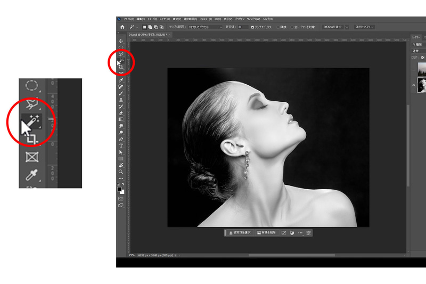Image resolution: width=426 pixels, height=284 pixels.
Task: Select the Gradient tool
Action: pos(121,119)
